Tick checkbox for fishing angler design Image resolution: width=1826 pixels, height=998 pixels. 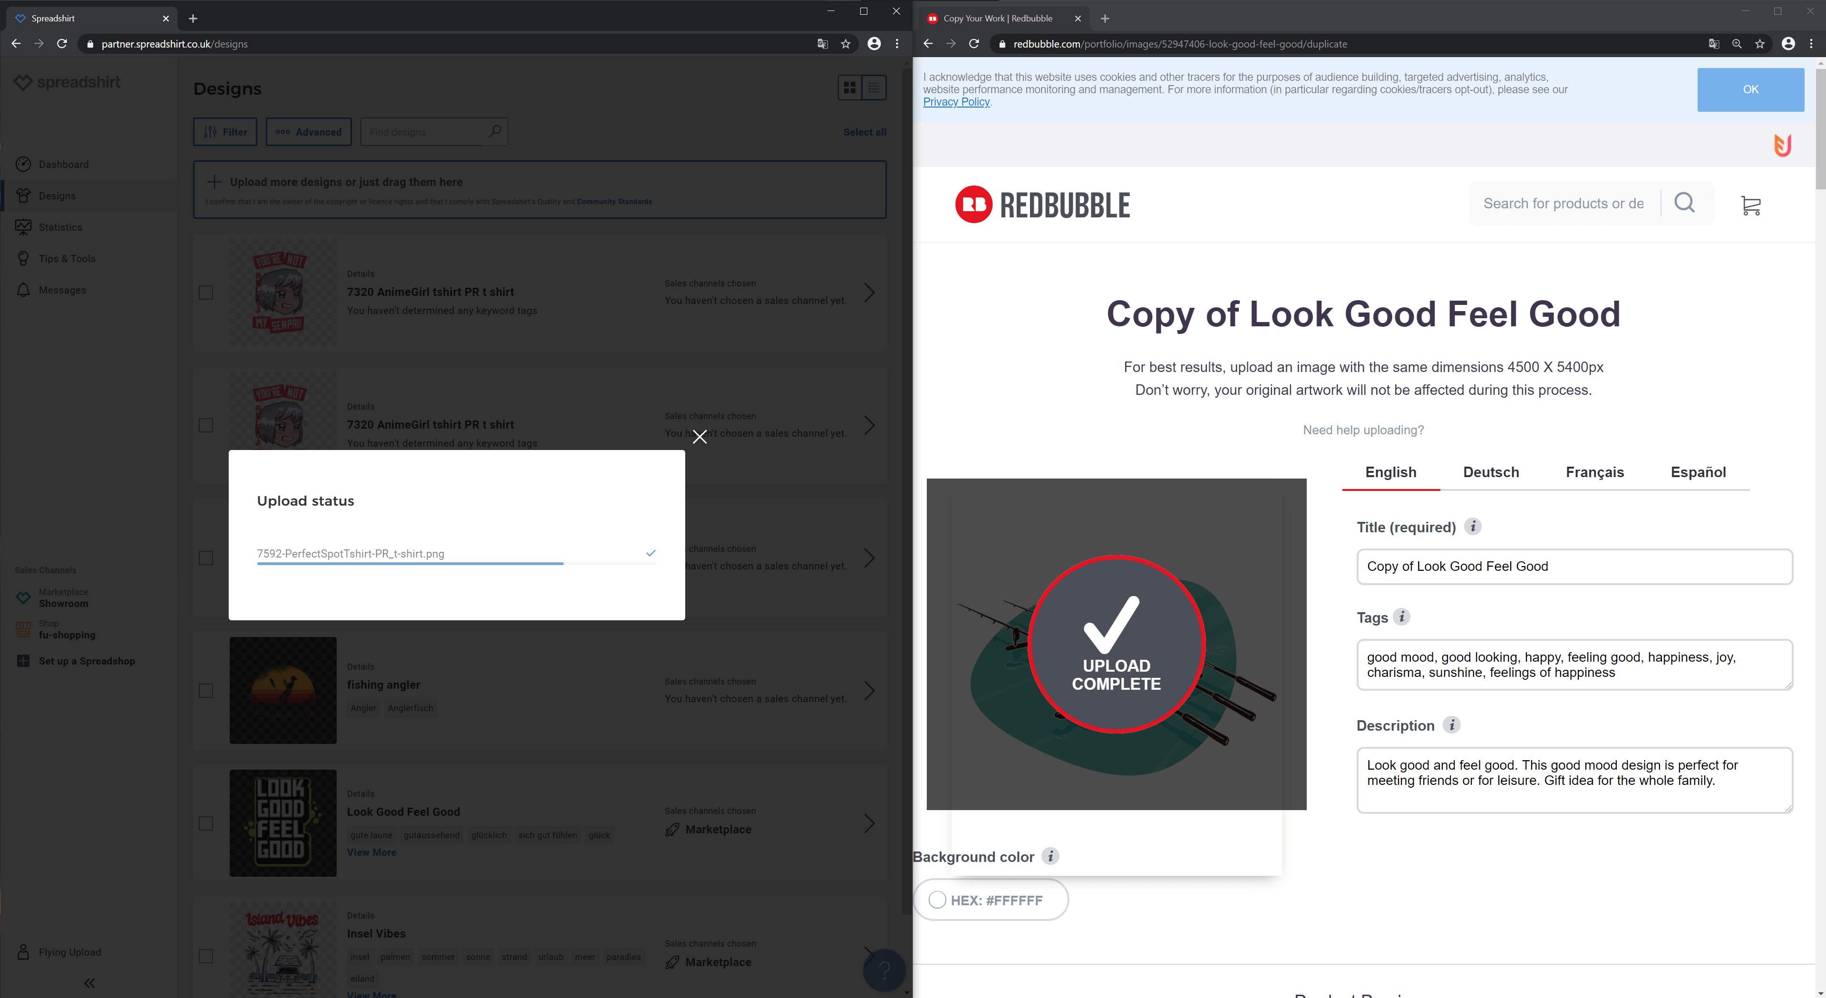(x=205, y=690)
